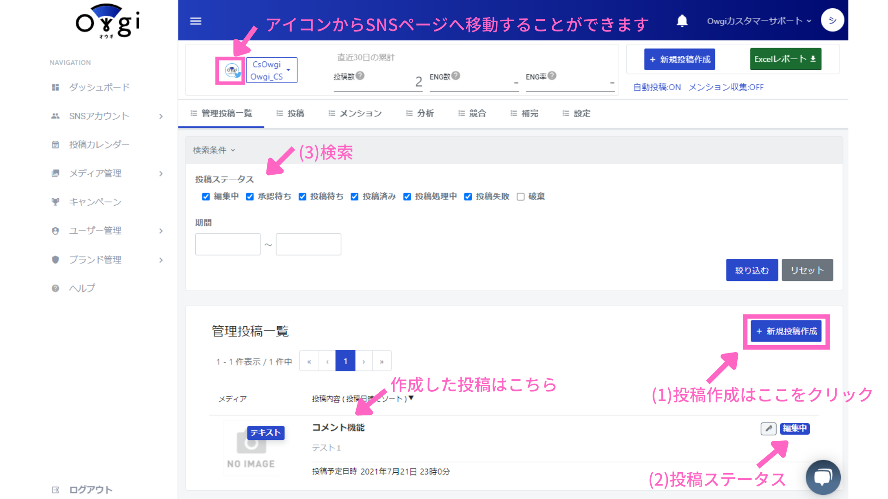This screenshot has width=888, height=499.
Task: Switch to the 補完 tab
Action: (524, 114)
